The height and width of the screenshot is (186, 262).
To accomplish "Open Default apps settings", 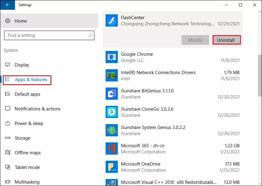I will 50,94.
